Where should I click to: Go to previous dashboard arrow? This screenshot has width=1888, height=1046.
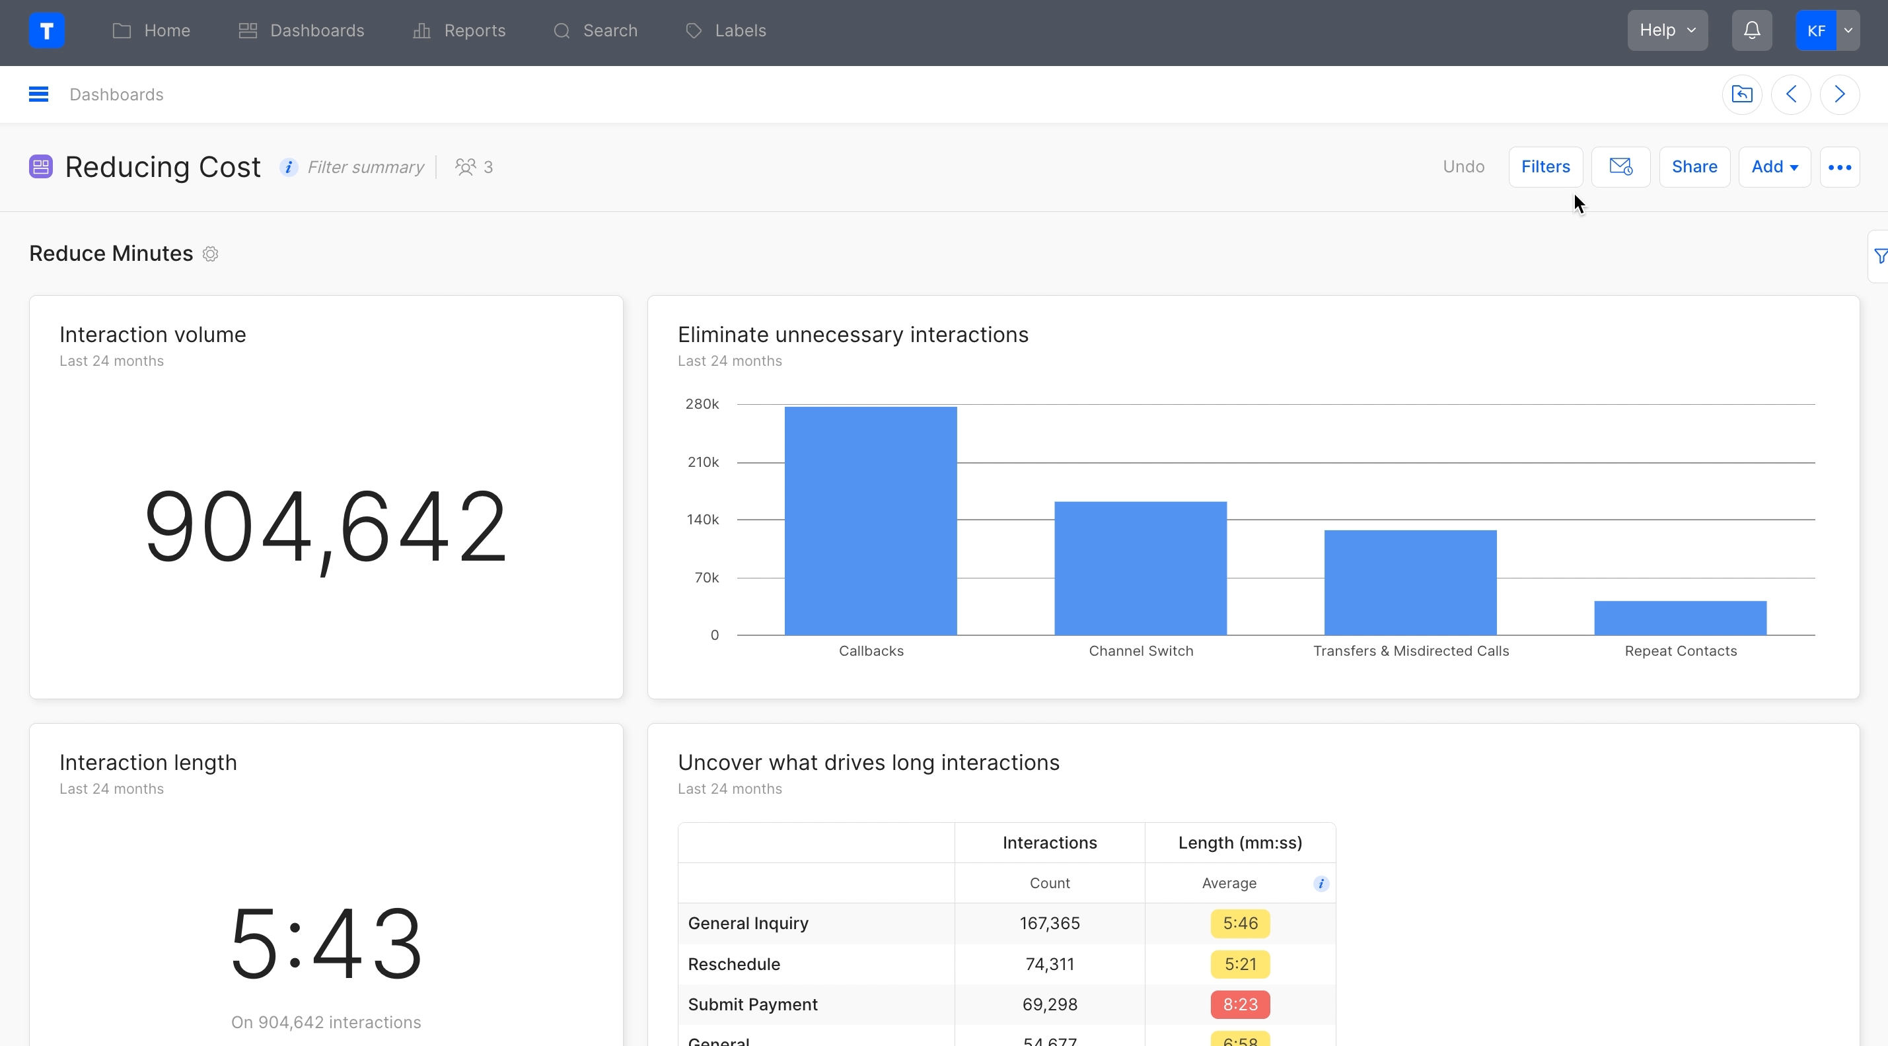1790,94
